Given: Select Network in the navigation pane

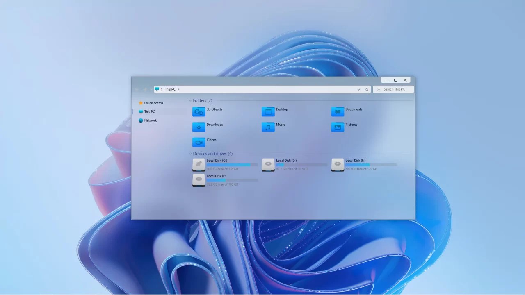Looking at the screenshot, I should 150,120.
